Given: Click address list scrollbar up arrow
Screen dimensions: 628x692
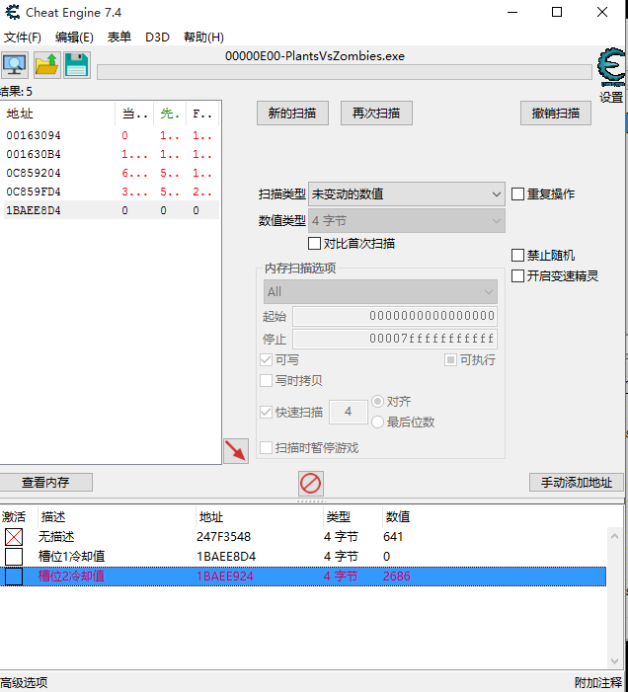Looking at the screenshot, I should point(614,536).
